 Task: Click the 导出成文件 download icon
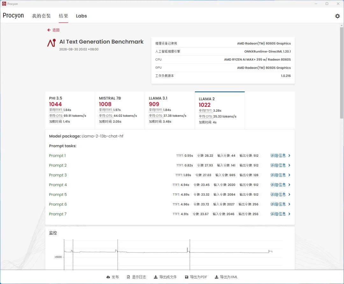coord(155,277)
